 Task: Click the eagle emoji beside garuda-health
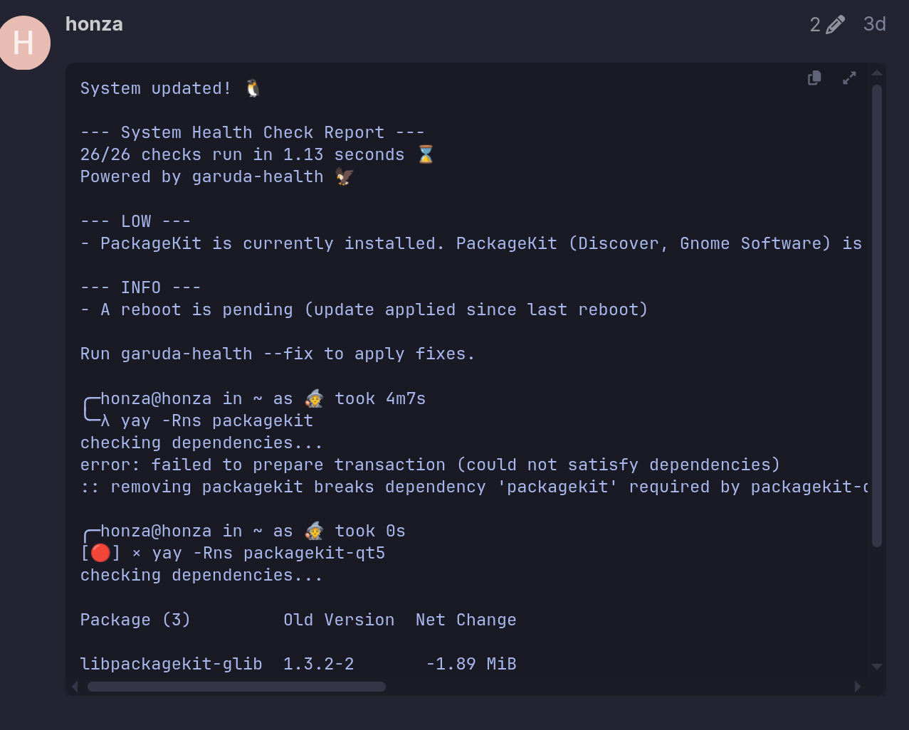coord(345,176)
